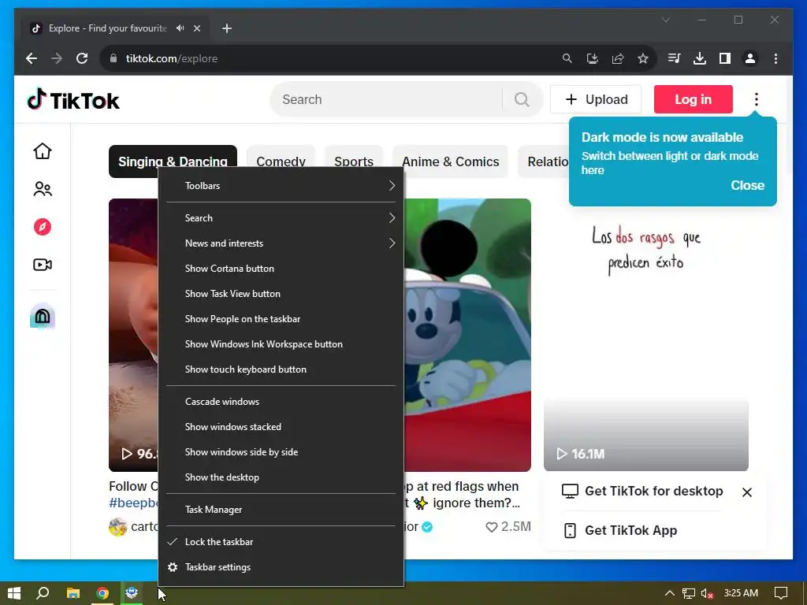Toggle Show Windows Ink Workspace button
807x605 pixels.
tap(281, 344)
